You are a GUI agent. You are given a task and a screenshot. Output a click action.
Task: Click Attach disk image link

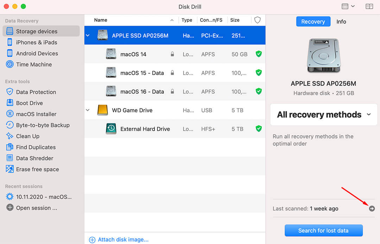point(123,240)
